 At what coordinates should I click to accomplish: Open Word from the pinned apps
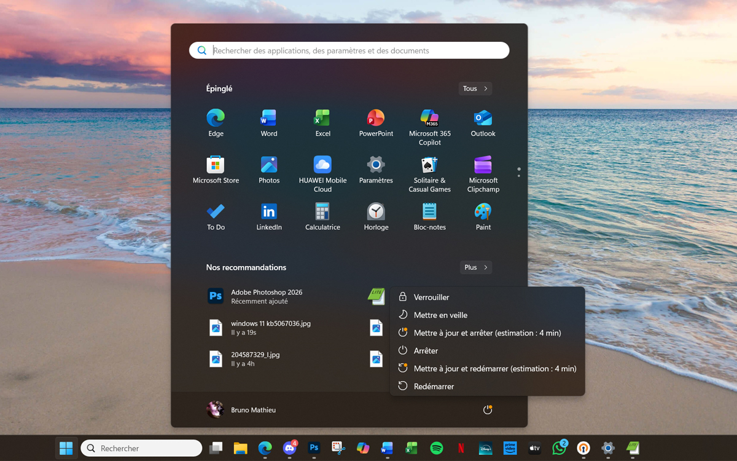(x=268, y=121)
